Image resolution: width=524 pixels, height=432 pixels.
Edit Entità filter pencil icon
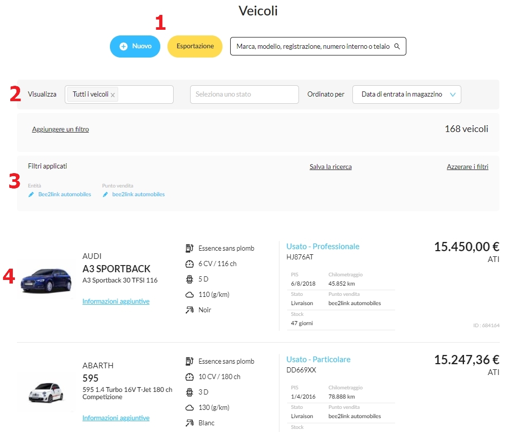[x=31, y=195]
